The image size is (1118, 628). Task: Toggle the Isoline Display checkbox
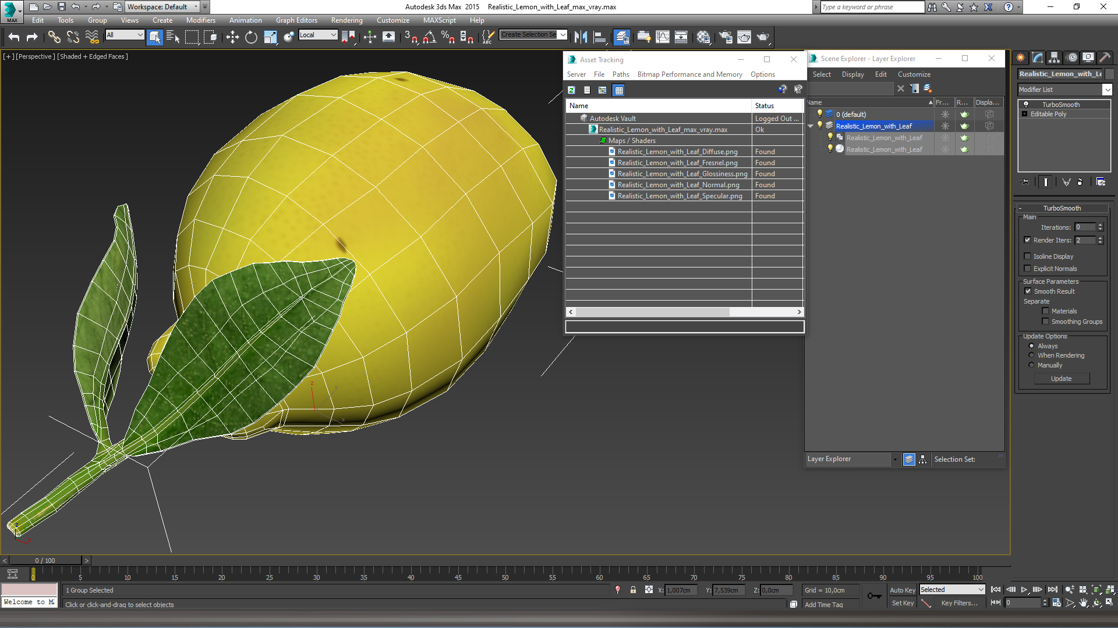1027,256
